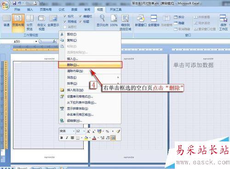Open the 开始 Home ribbon tab
The width and height of the screenshot is (230, 169).
click(x=17, y=10)
